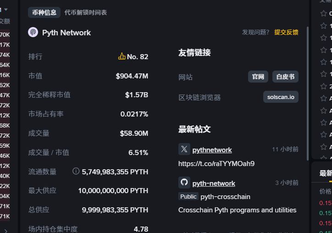Click the market share 0.0217%
332x233 pixels.
click(x=134, y=114)
